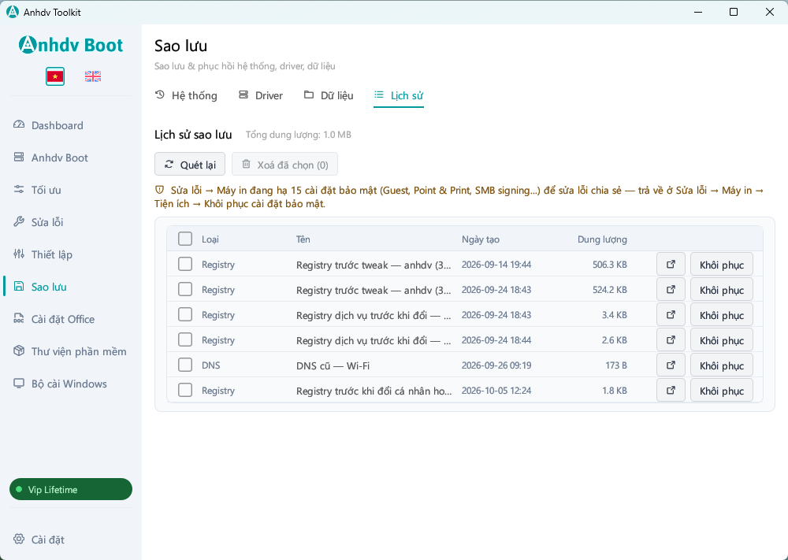Click the Anhdv Boot sidebar logo
This screenshot has width=788, height=560.
pos(71,45)
